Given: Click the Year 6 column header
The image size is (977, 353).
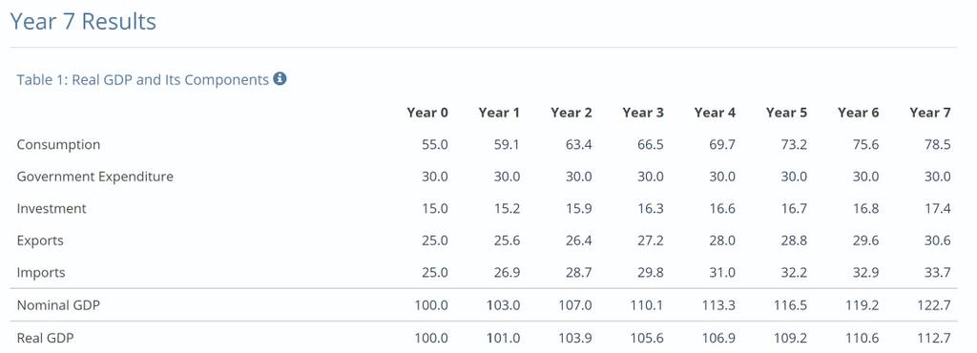Looking at the screenshot, I should coord(858,113).
